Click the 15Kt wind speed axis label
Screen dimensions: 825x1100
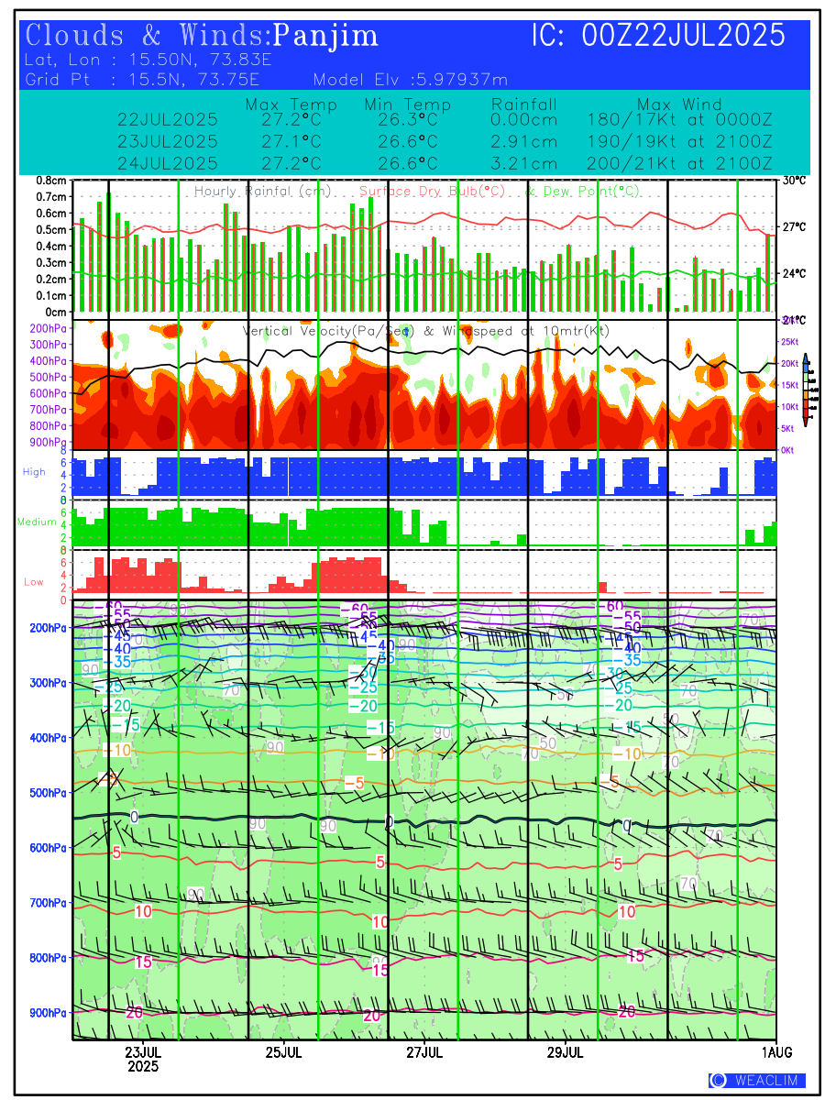point(792,385)
